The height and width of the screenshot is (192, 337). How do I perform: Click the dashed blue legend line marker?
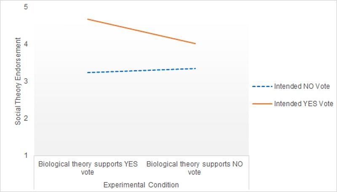pyautogui.click(x=262, y=86)
